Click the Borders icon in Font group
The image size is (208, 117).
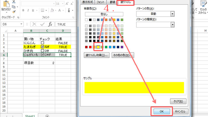point(42,10)
